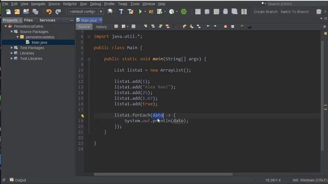Image resolution: width=328 pixels, height=184 pixels.
Task: Select the Source view button
Action: click(84, 27)
